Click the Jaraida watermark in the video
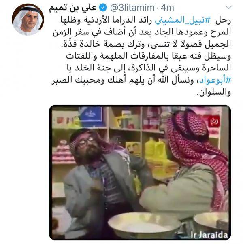 pos(209,235)
